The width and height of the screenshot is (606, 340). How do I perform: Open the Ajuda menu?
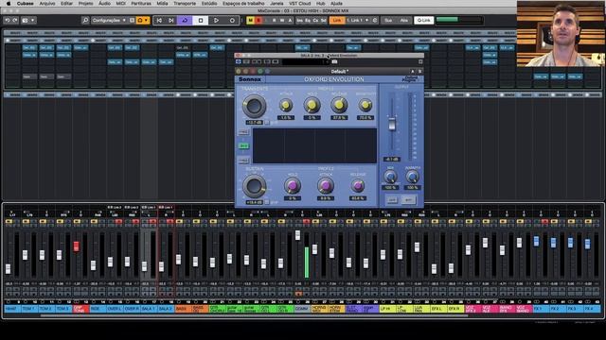[336, 4]
